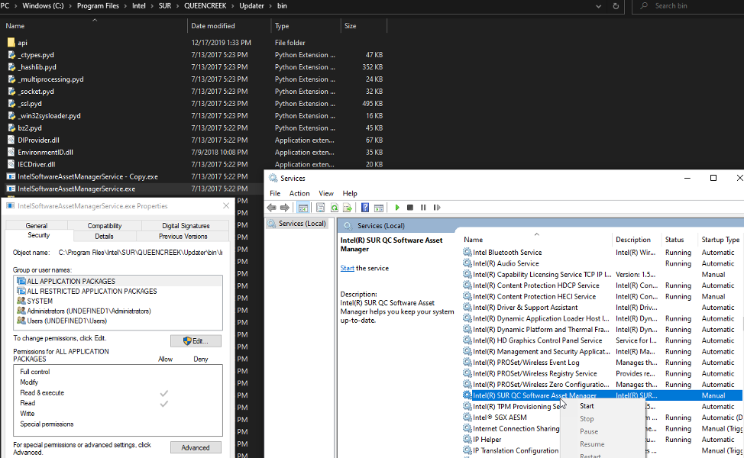Screen dimensions: 744x458
Task: Click the gear icon of IP Helper service
Action: tap(467, 440)
